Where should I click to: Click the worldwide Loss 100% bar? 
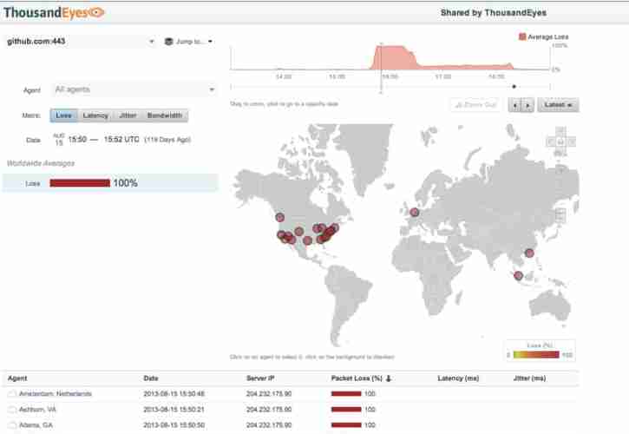80,183
